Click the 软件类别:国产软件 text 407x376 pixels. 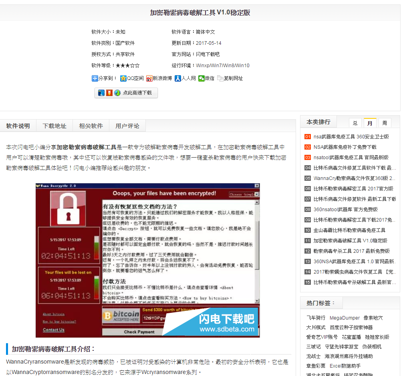coord(113,43)
